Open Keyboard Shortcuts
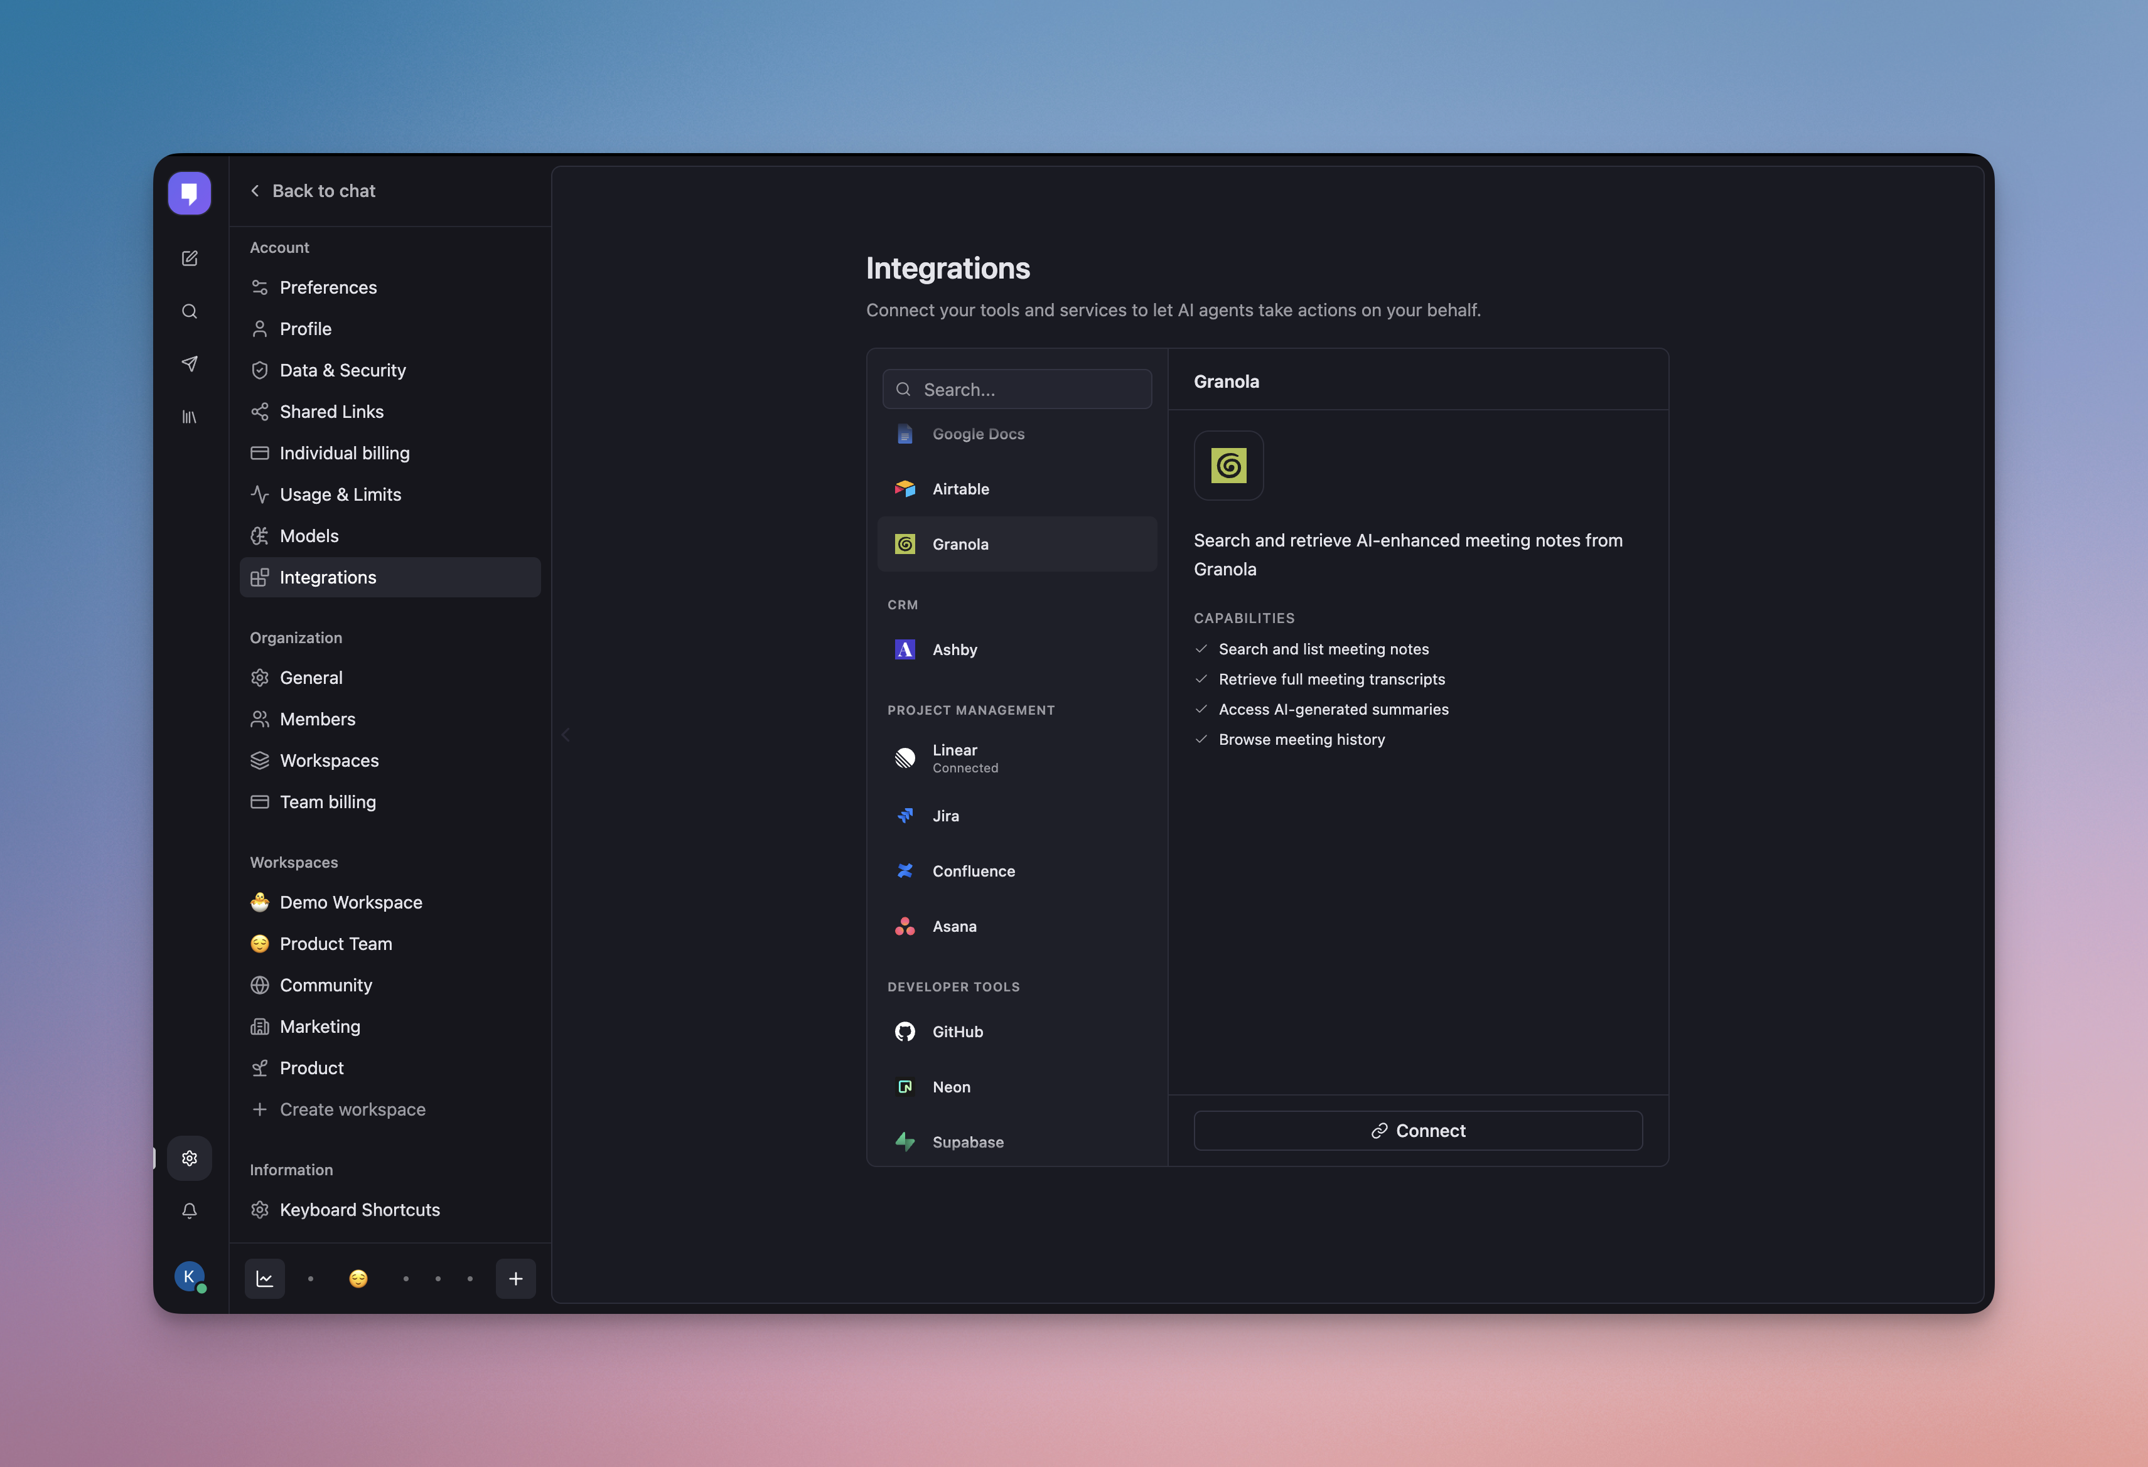Viewport: 2148px width, 1467px height. (390, 1210)
